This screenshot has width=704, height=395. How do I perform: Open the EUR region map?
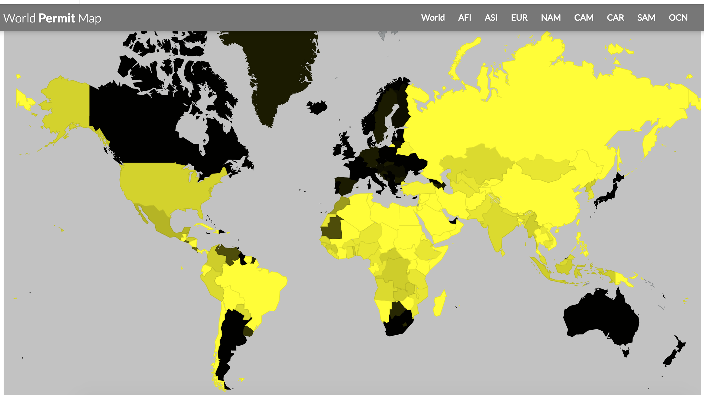click(x=519, y=18)
